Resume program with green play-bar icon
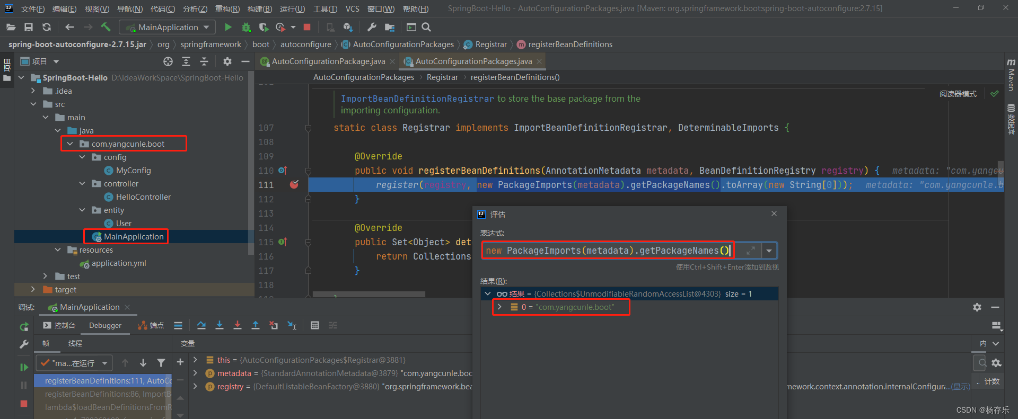Image resolution: width=1018 pixels, height=419 pixels. coord(24,367)
